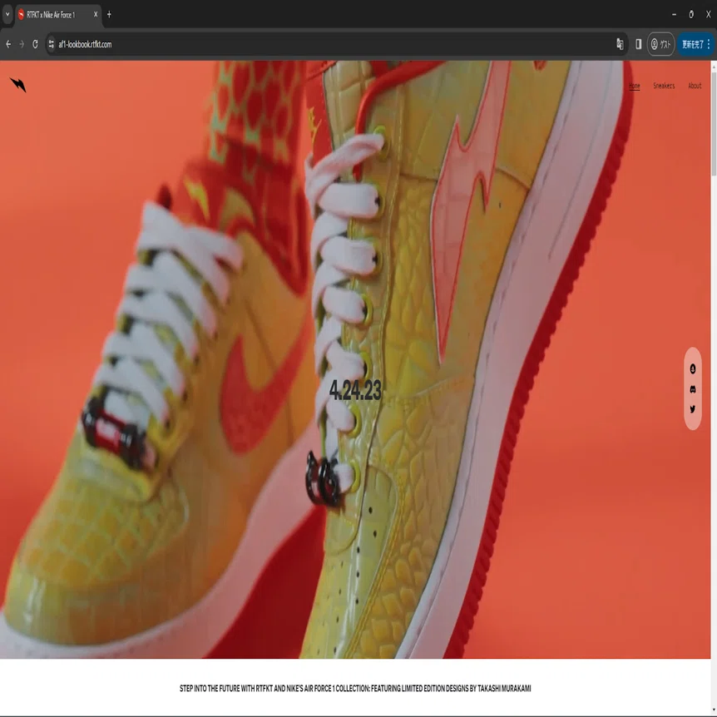Open the guest profile button
Viewport: 717px width, 717px height.
pos(660,44)
